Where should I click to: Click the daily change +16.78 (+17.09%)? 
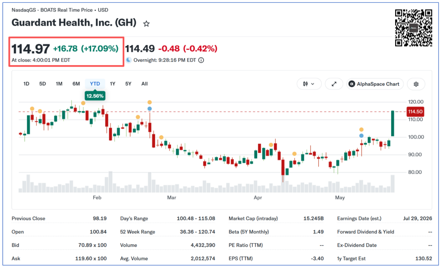(86, 48)
